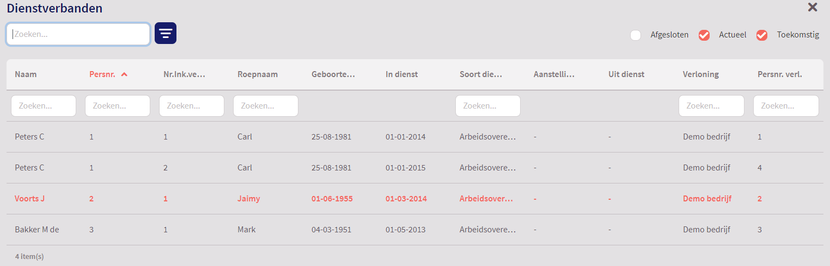Click the Verloning column header
This screenshot has width=830, height=266.
tap(701, 74)
